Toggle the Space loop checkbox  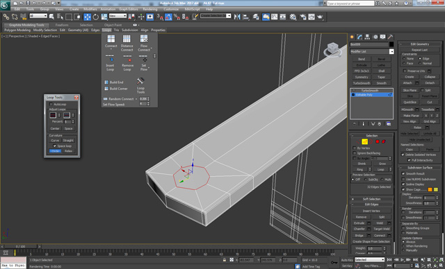[x=54, y=146]
